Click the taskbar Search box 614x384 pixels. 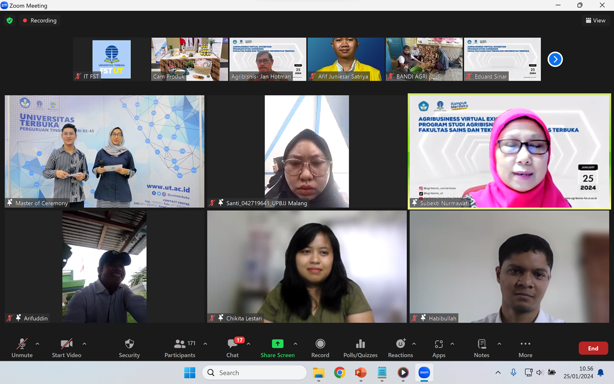point(254,372)
